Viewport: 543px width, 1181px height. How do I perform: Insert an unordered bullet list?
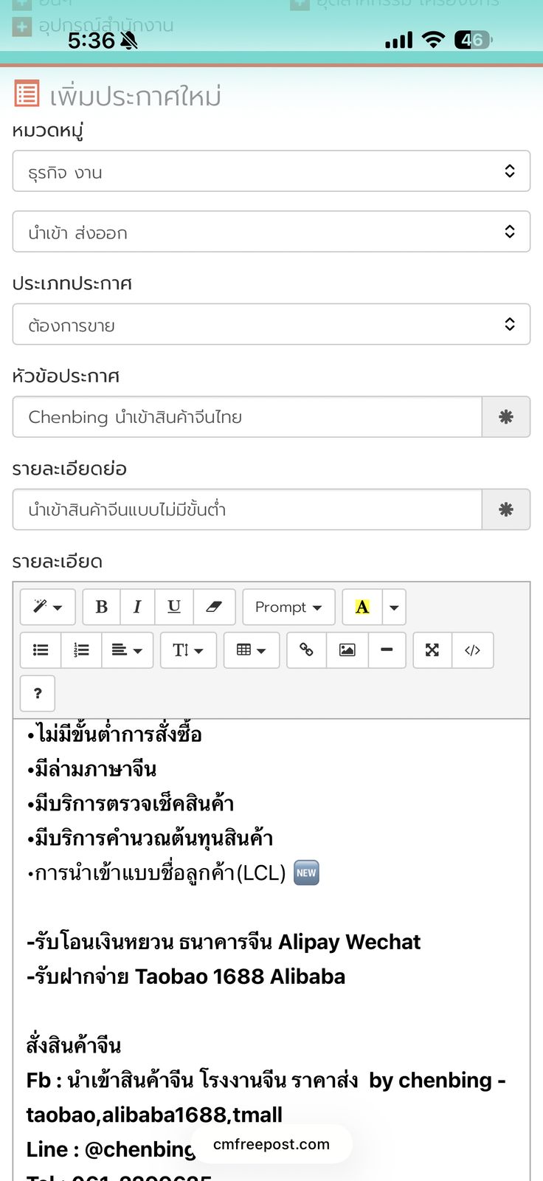click(41, 650)
